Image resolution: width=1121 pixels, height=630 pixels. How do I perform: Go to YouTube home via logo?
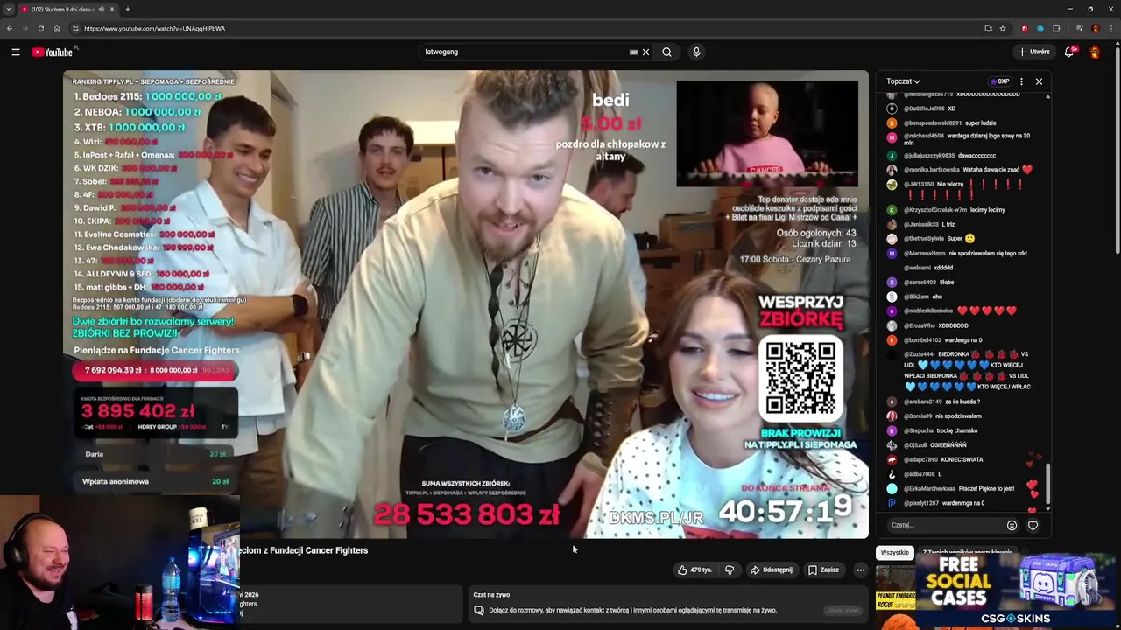click(x=54, y=52)
